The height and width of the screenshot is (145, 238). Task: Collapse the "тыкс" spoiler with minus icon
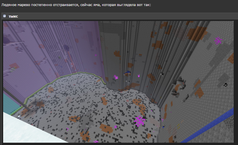(x=5, y=16)
